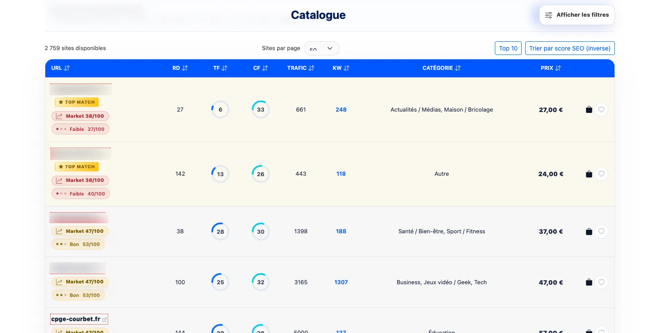Click the price 27,00 €
The image size is (662, 333).
point(551,110)
